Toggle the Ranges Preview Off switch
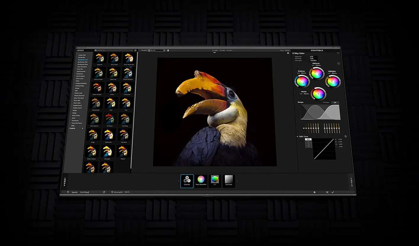This screenshot has height=246, width=419. click(335, 102)
